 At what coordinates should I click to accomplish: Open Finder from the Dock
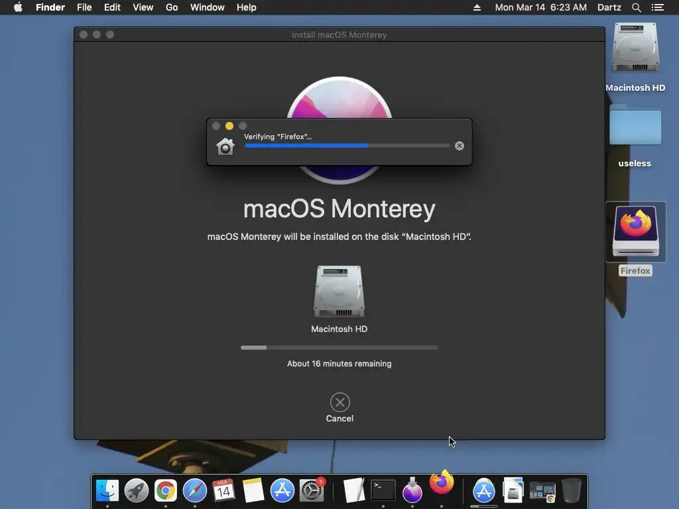pos(107,491)
